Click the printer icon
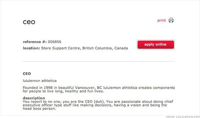 [x=171, y=20]
